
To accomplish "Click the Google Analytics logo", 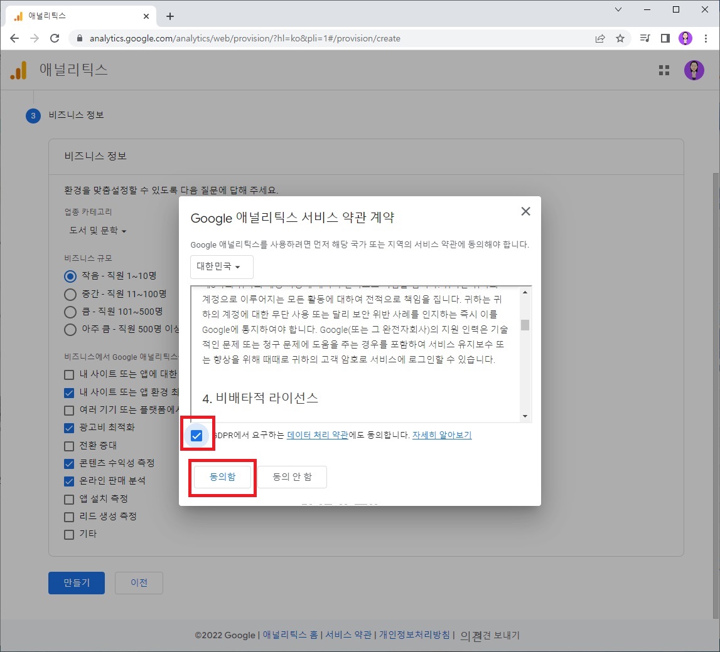I will point(18,70).
